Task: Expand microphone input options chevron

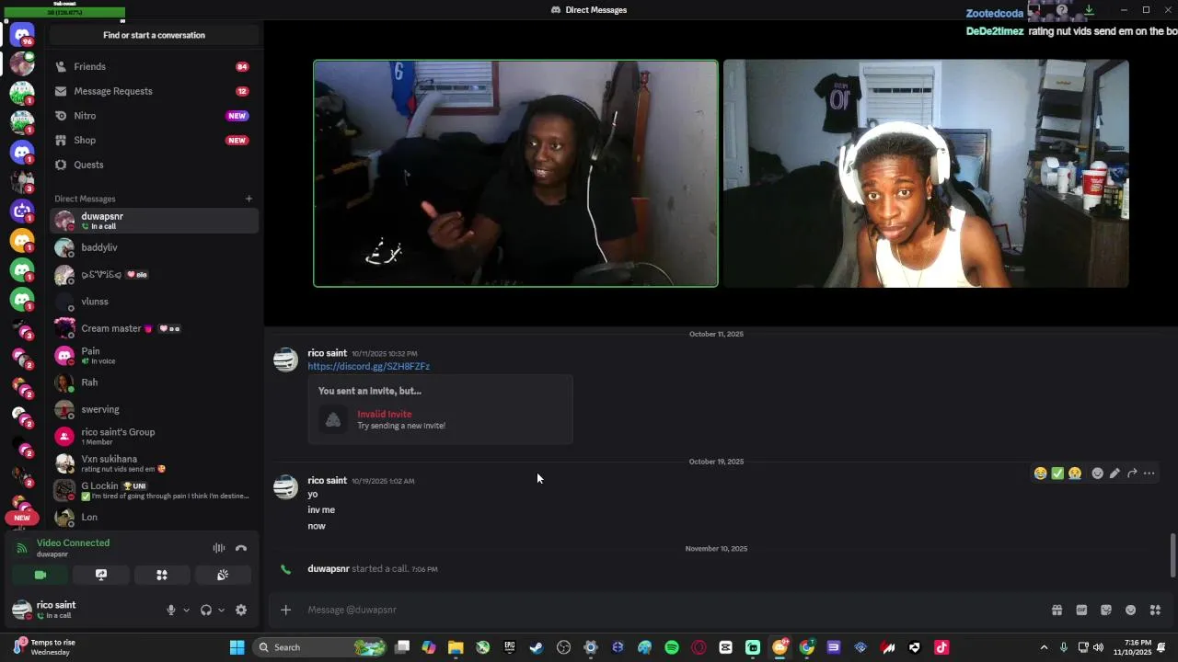Action: click(186, 610)
